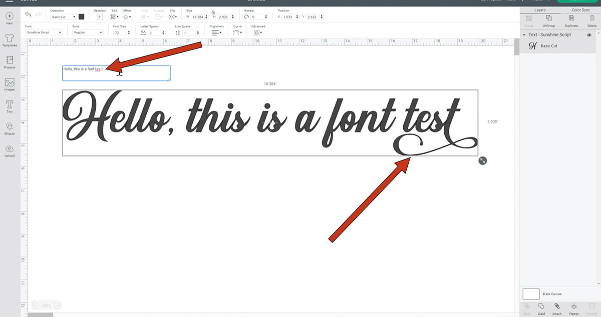Click the UnGroup button
Image resolution: width=601 pixels, height=317 pixels.
tap(549, 19)
